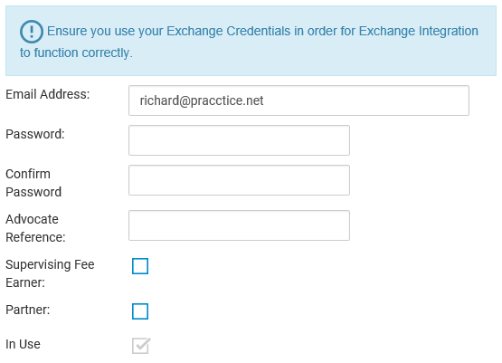This screenshot has width=502, height=363.
Task: Click the Password label text
Action: click(x=35, y=134)
